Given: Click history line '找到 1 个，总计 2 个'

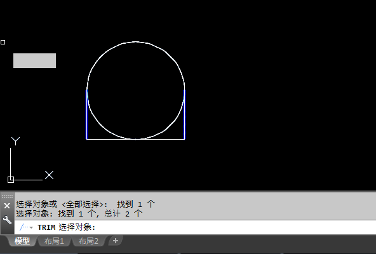Looking at the screenshot, I should pos(100,213).
